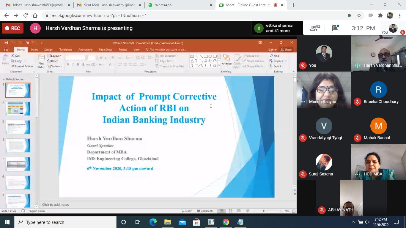Open the Meet chat panel icon
Image resolution: width=406 pixels, height=228 pixels.
pos(335,28)
